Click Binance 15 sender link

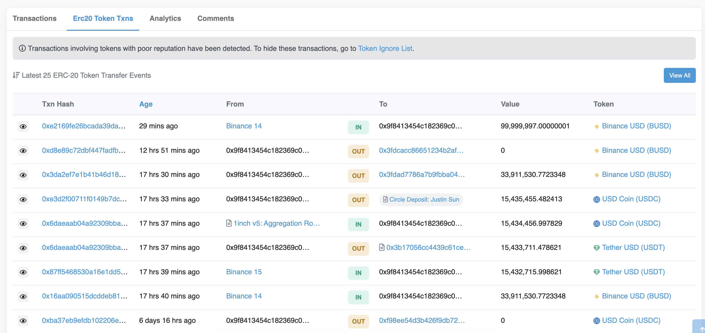pos(244,272)
